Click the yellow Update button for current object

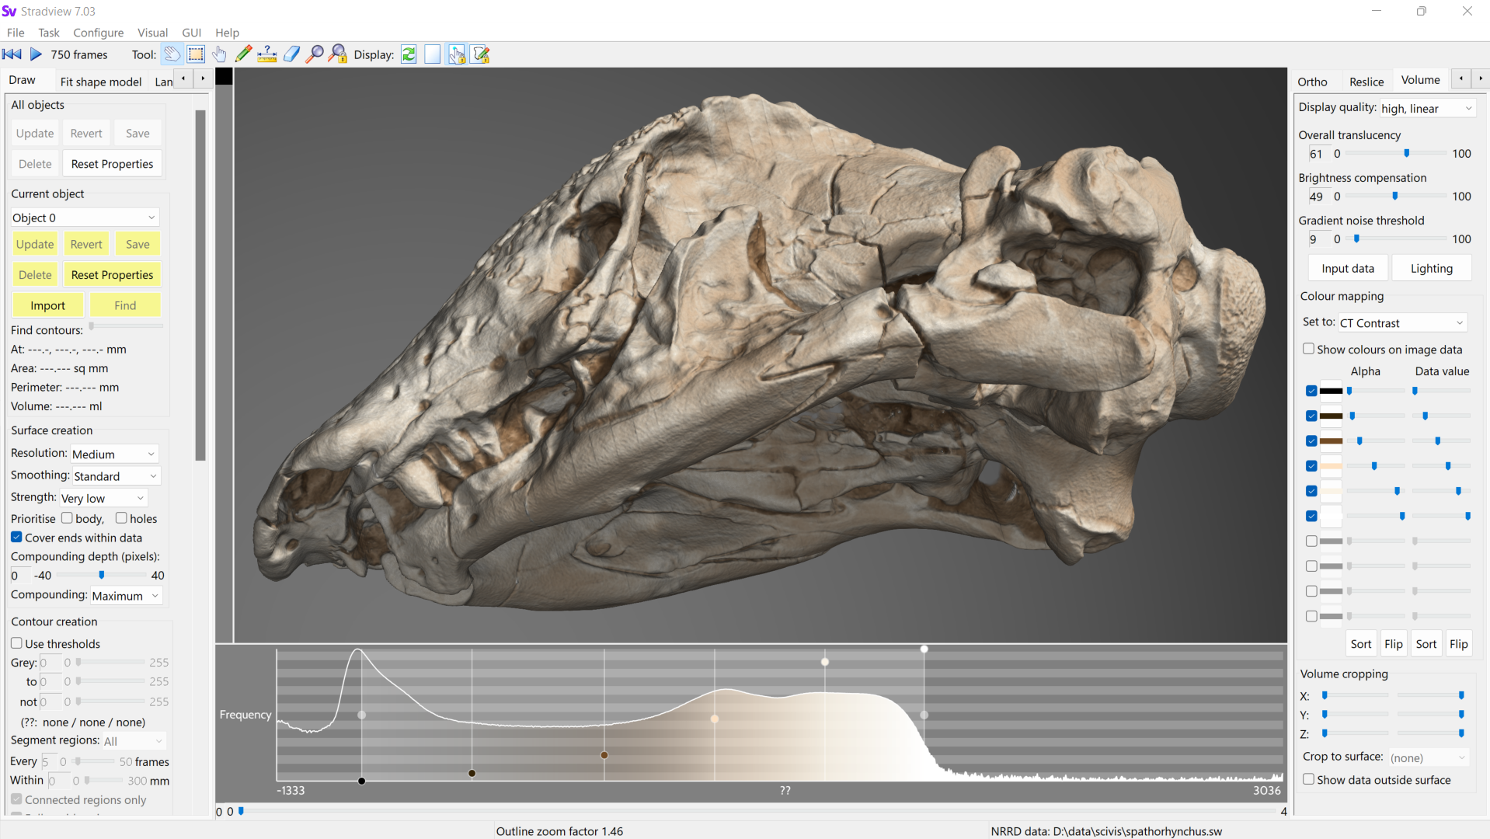(x=35, y=244)
